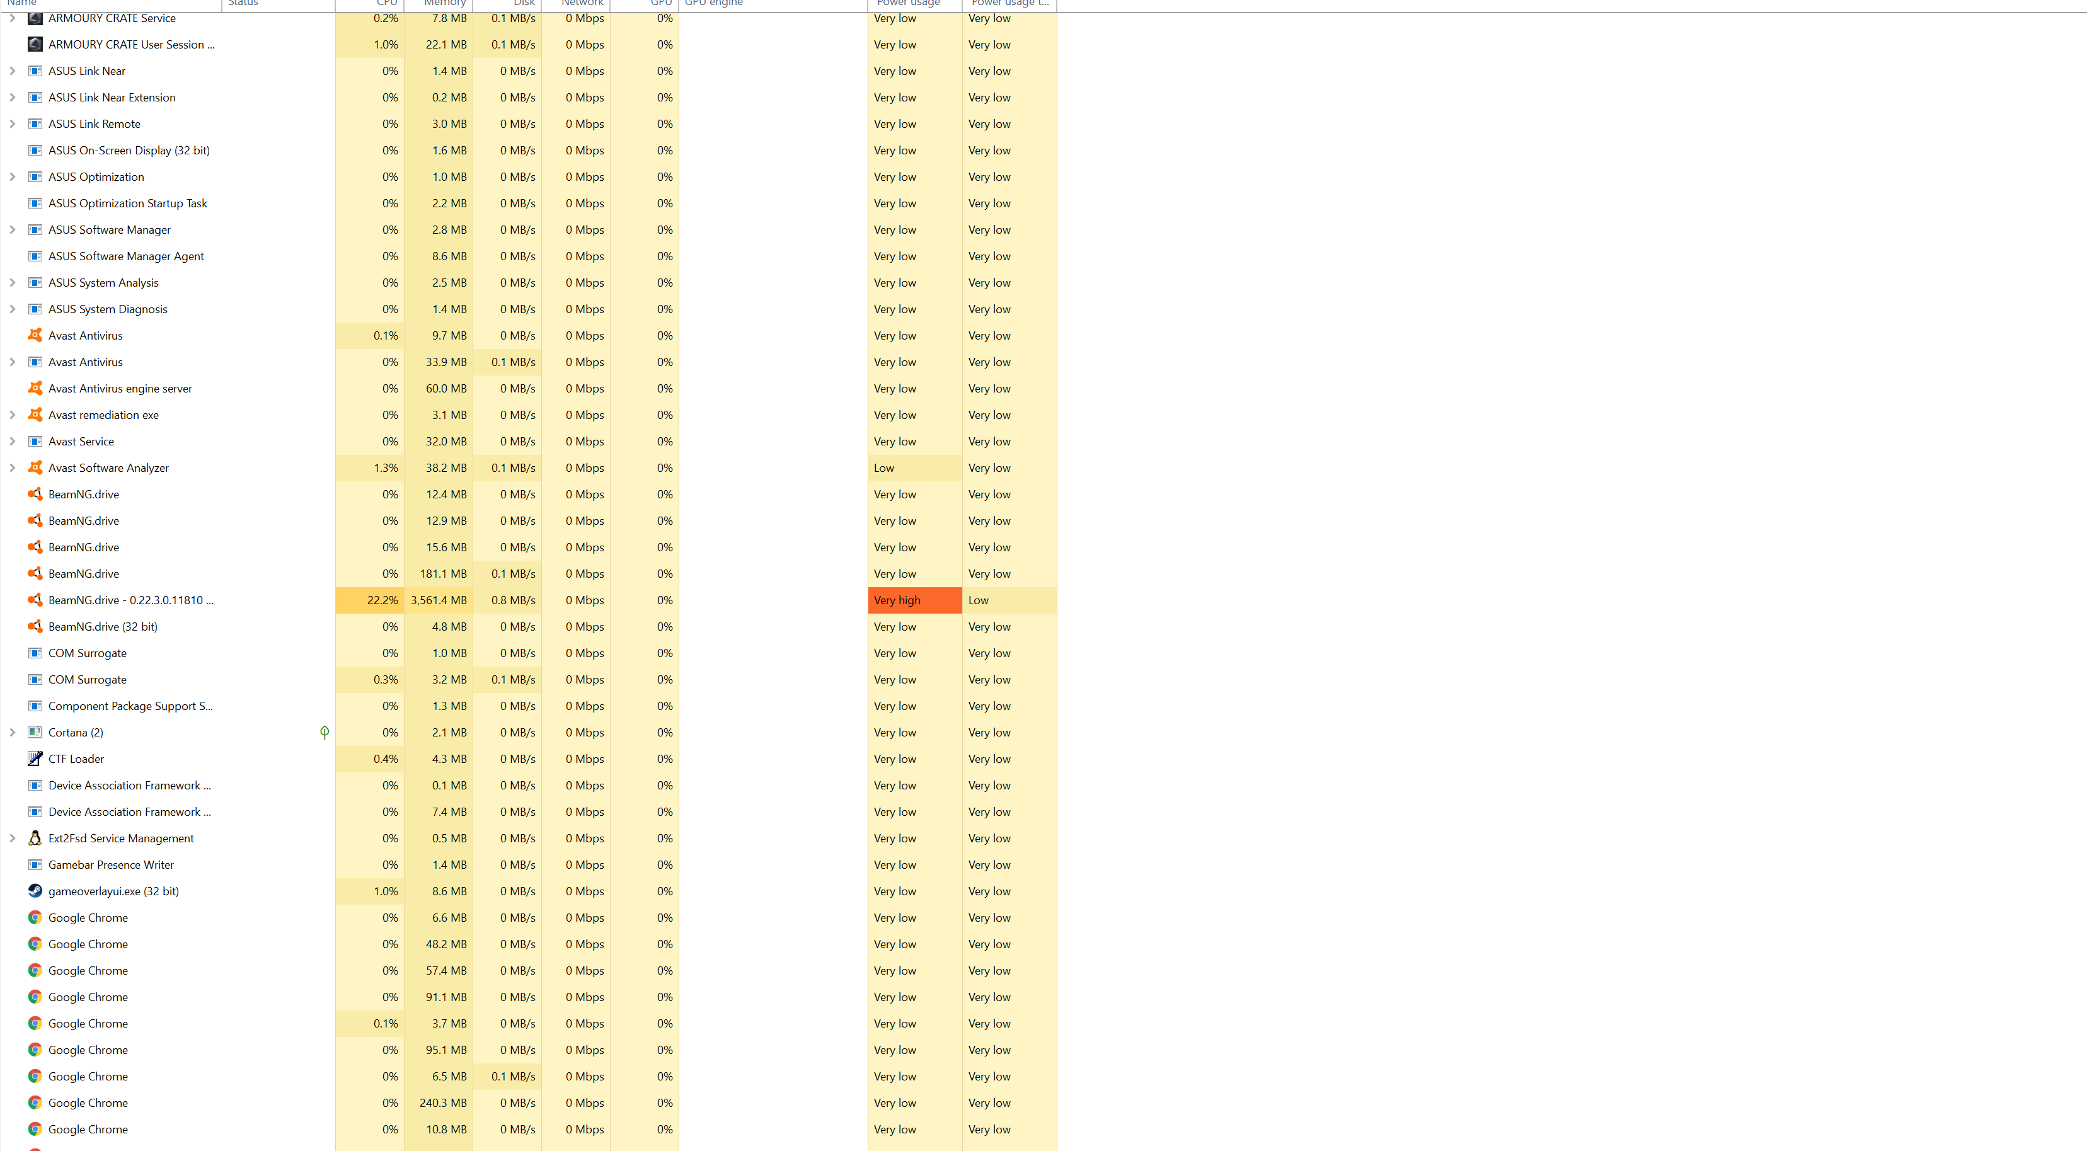Select the 'Device Association Framework' name using 7.4 MB

tap(130, 811)
